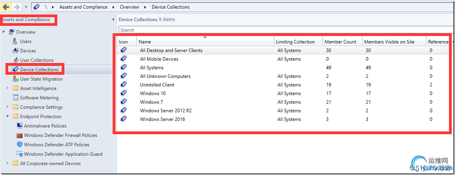Image resolution: width=455 pixels, height=175 pixels.
Task: Click the icon of the Windows 7 row
Action: click(x=124, y=102)
